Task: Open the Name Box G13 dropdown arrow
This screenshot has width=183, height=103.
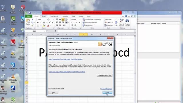Action: (45, 31)
